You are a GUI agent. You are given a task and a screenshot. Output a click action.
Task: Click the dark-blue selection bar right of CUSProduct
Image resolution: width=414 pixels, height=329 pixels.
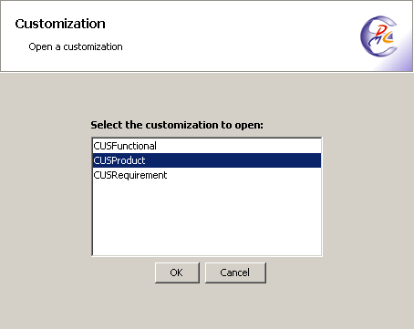coord(233,160)
